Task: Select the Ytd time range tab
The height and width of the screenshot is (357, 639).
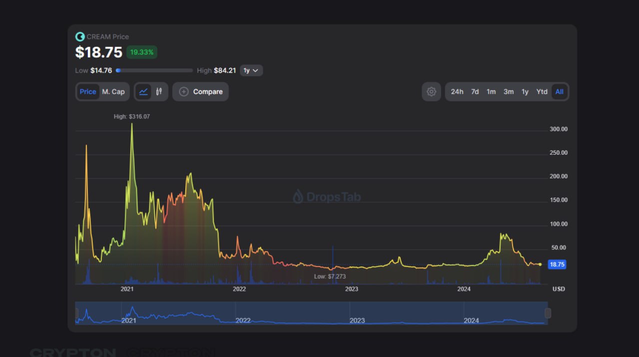Action: [542, 92]
